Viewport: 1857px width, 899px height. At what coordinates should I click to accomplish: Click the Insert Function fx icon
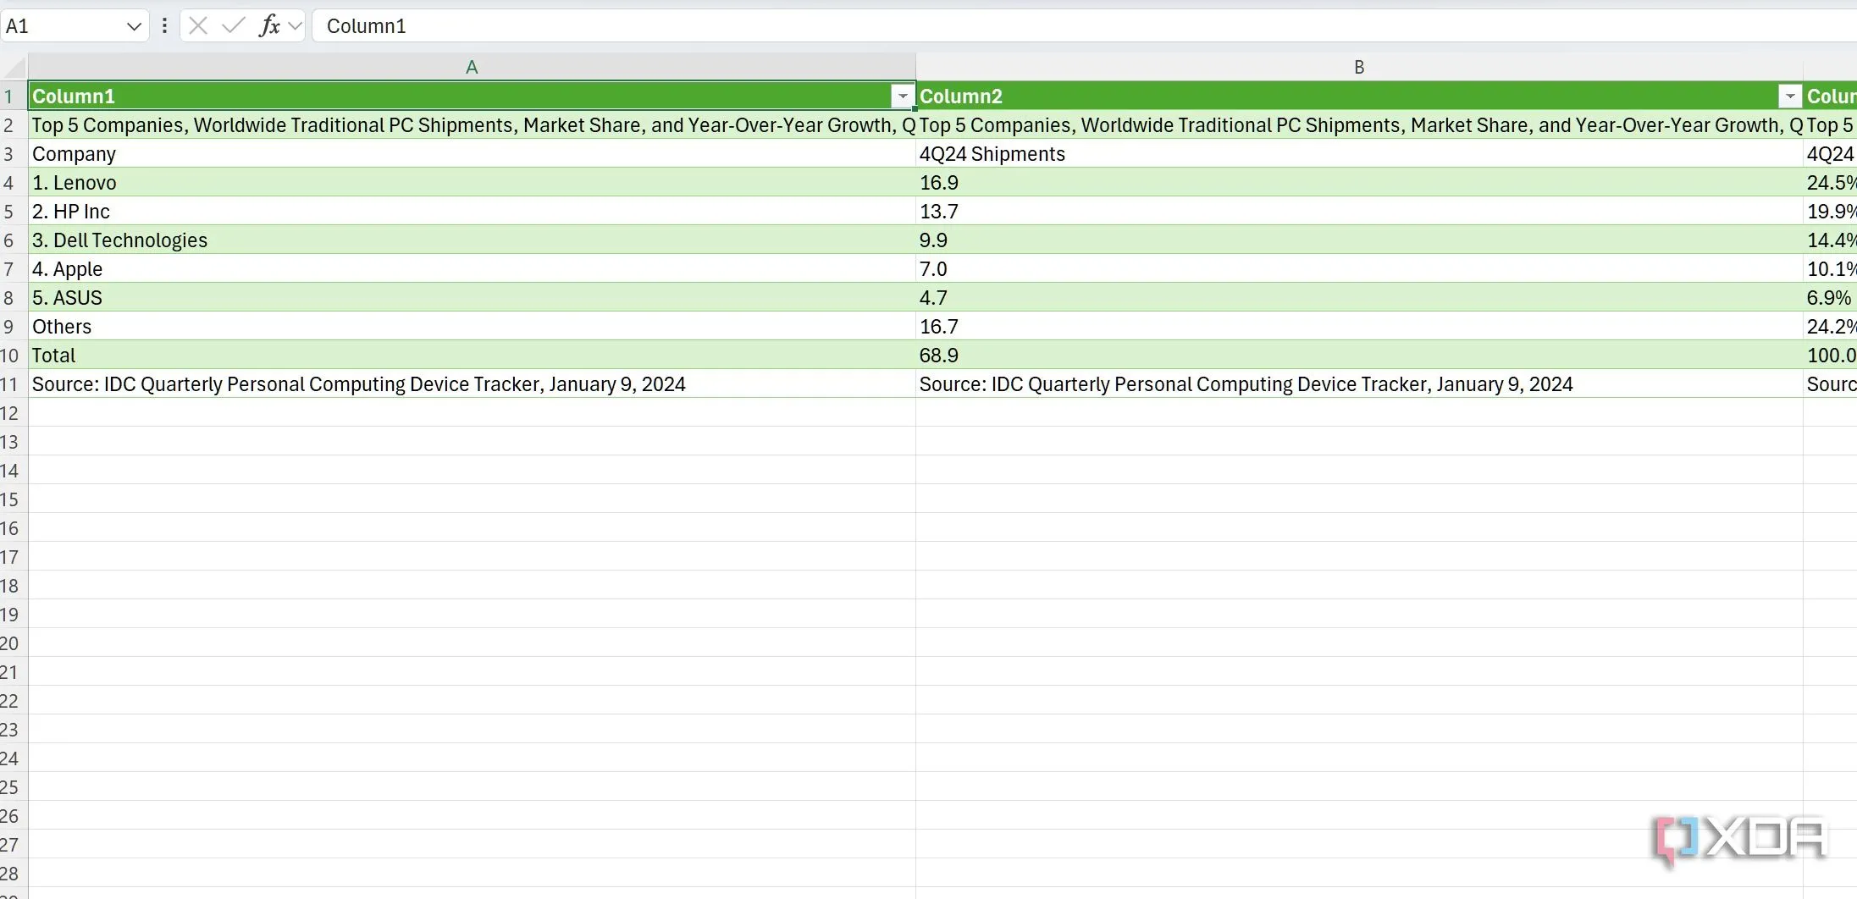269,26
